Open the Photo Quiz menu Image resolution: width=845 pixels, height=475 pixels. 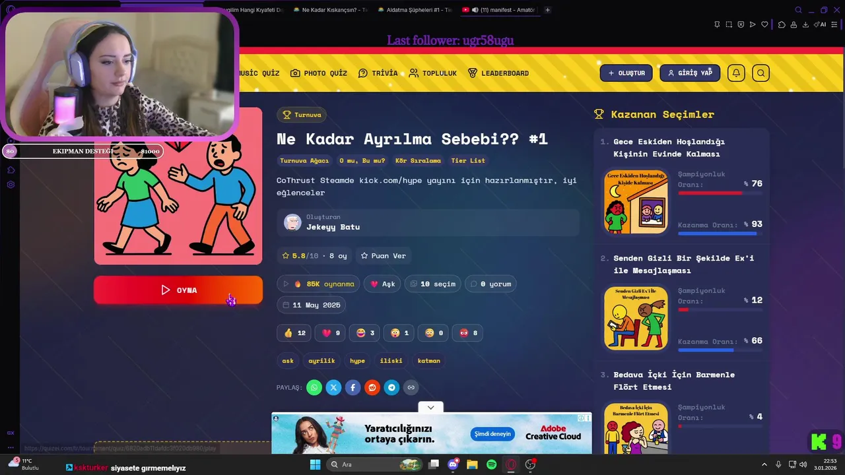319,73
